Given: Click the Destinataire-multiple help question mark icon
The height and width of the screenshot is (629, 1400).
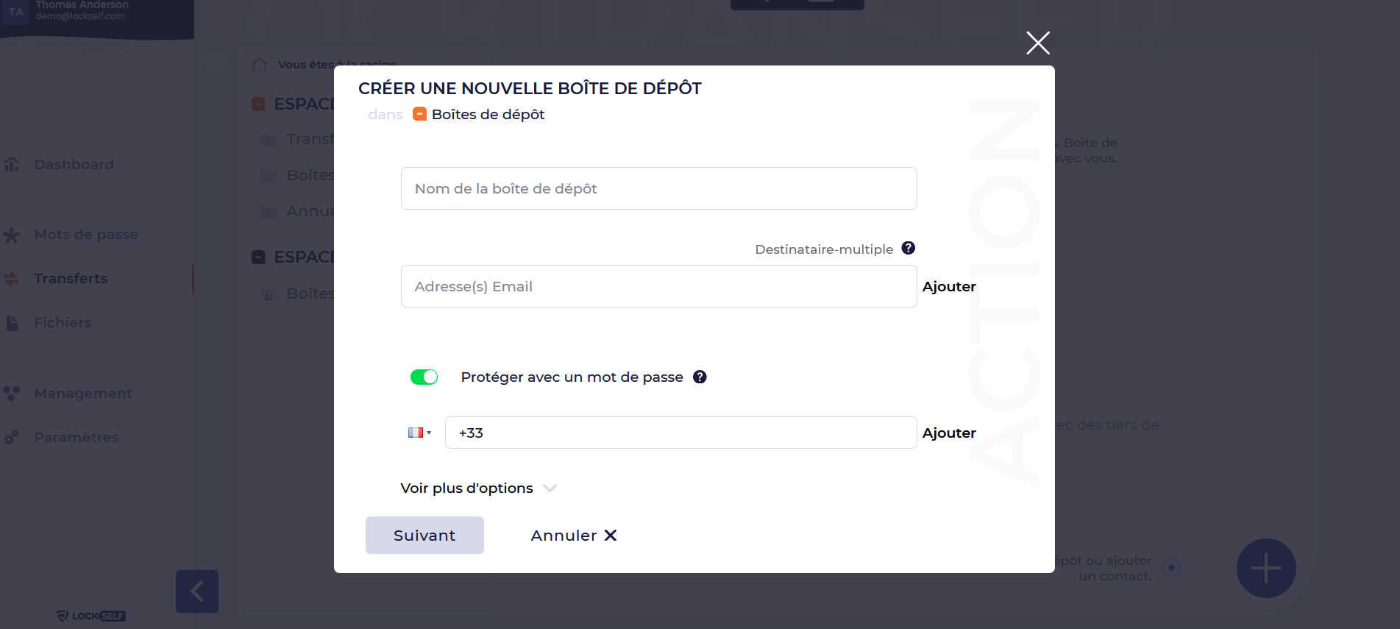Looking at the screenshot, I should pyautogui.click(x=908, y=248).
